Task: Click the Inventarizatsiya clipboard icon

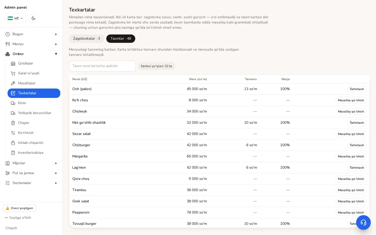Action: [13, 153]
